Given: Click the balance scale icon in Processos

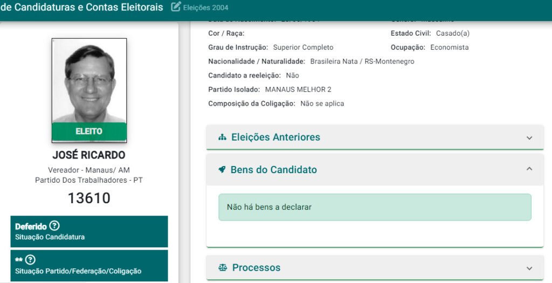Looking at the screenshot, I should (223, 268).
